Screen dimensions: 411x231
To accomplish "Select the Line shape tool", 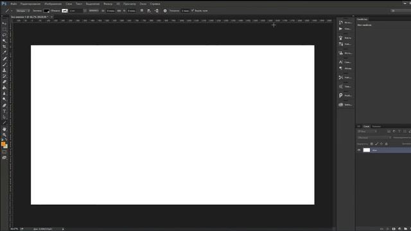I will point(4,123).
